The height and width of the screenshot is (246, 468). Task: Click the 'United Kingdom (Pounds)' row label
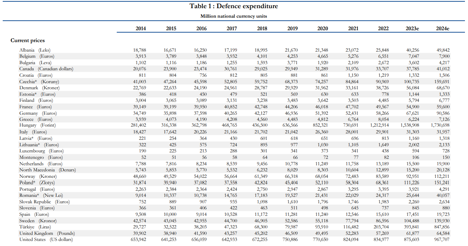tap(47, 233)
